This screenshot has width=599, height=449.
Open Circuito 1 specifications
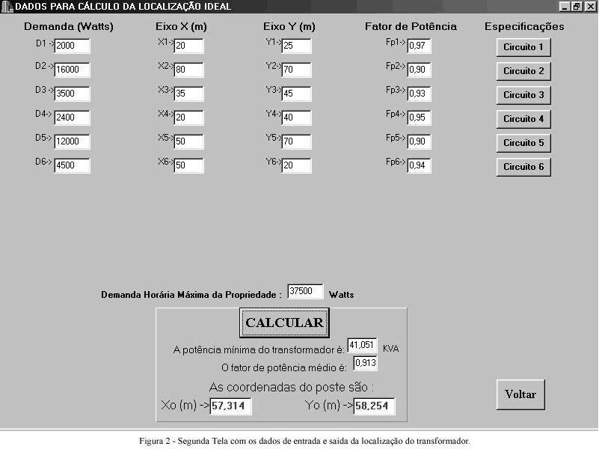(x=523, y=47)
